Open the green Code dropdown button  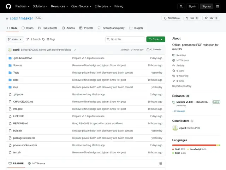click(156, 39)
